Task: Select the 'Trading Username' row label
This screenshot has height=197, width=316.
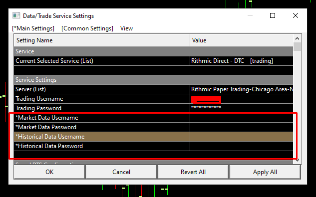Action: [x=39, y=99]
